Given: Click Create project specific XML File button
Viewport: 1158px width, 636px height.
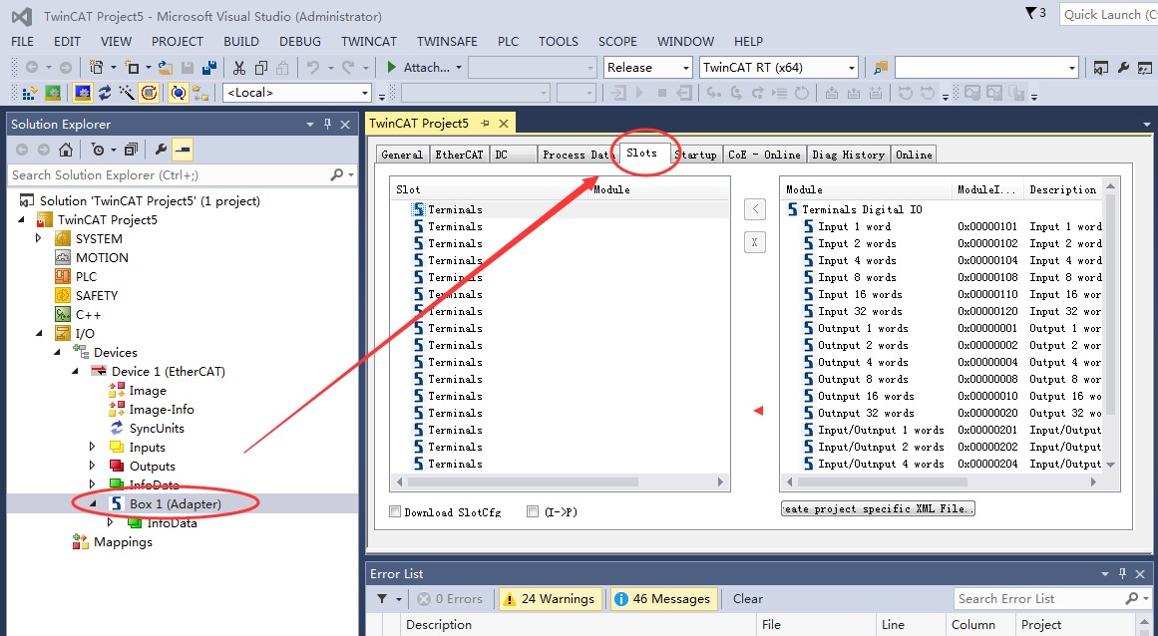Looking at the screenshot, I should click(877, 508).
